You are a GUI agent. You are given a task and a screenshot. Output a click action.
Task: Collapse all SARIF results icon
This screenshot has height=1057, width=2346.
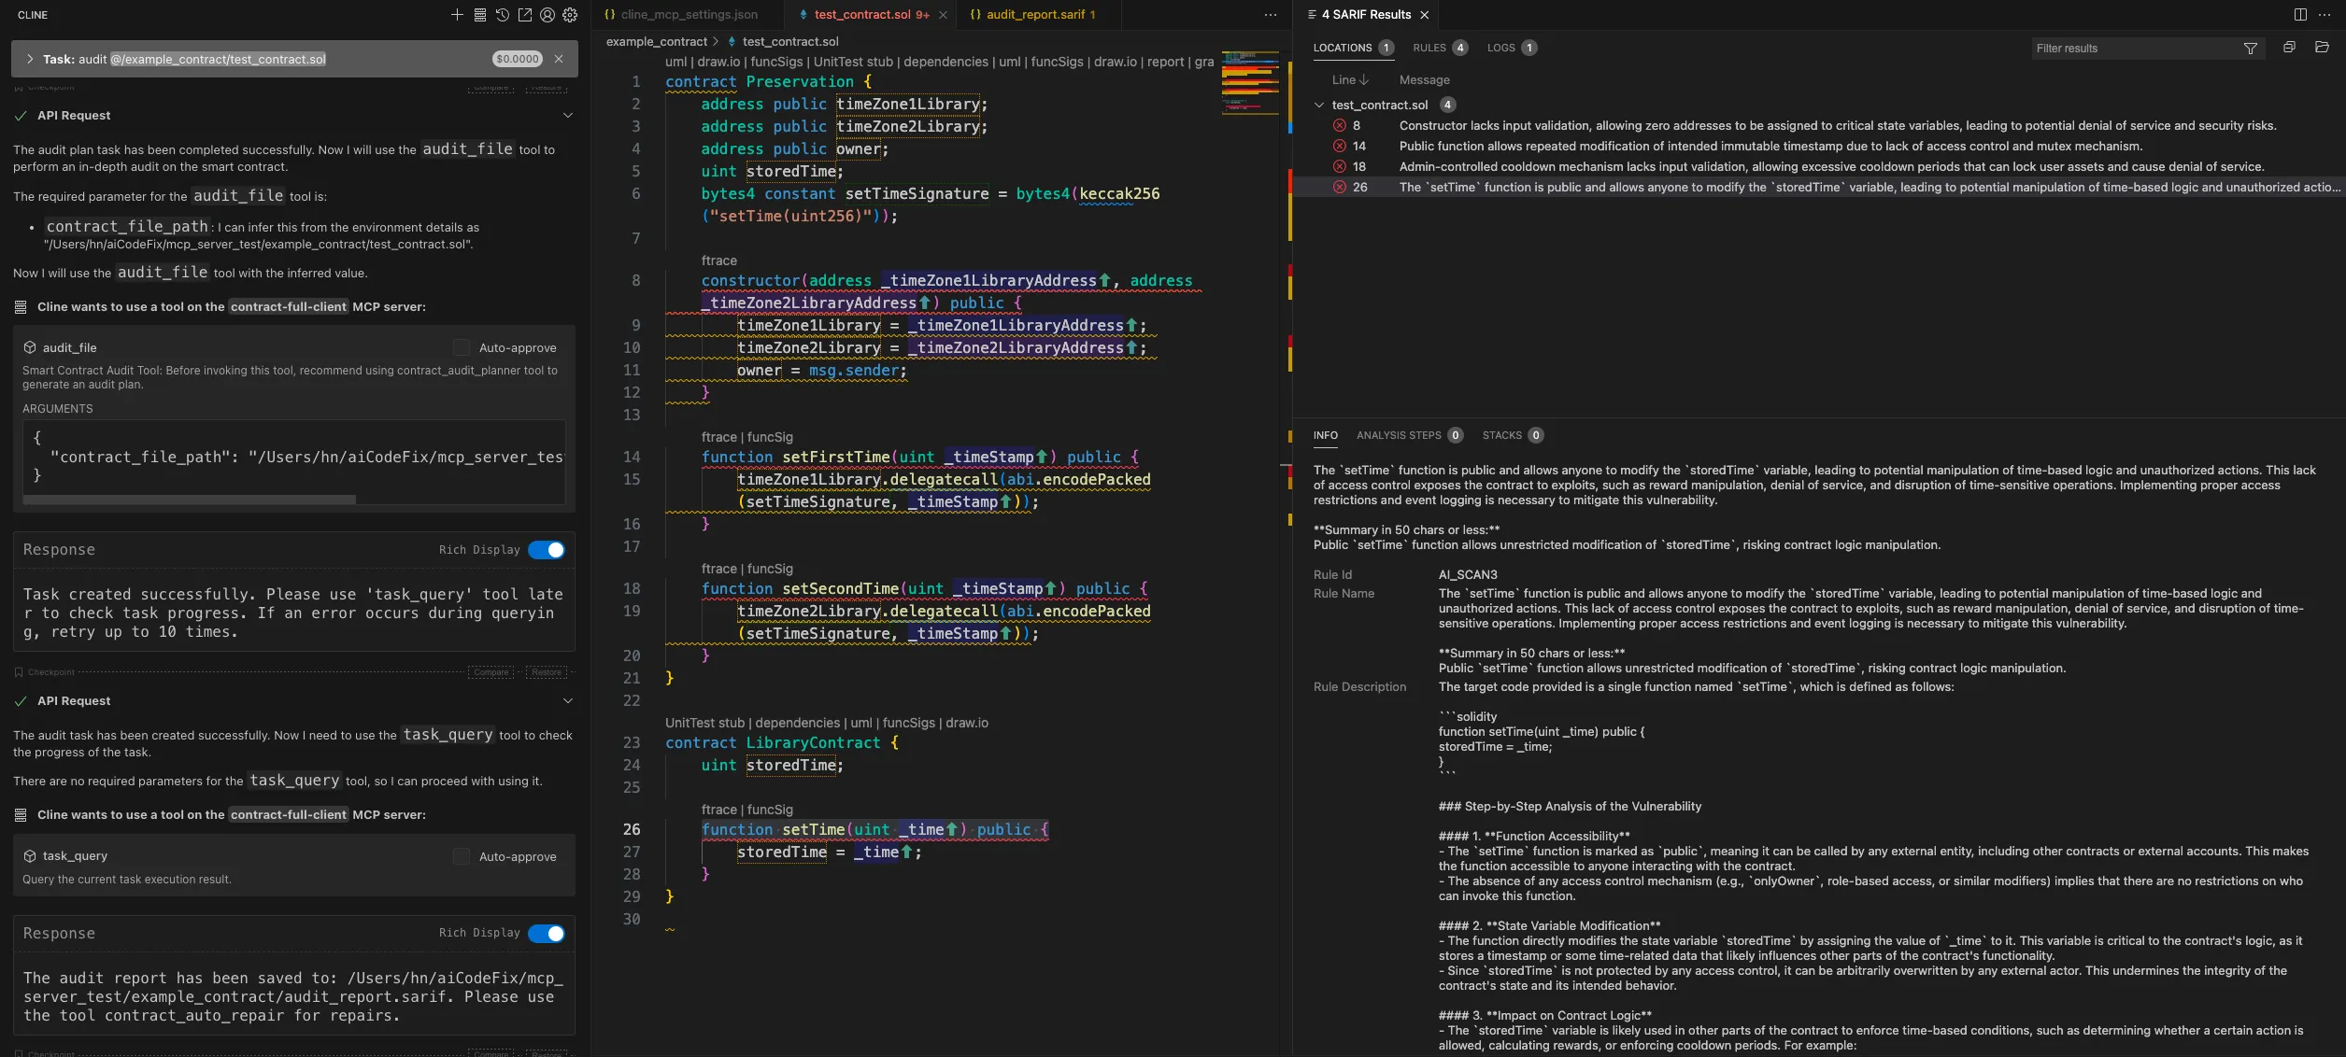[2289, 48]
